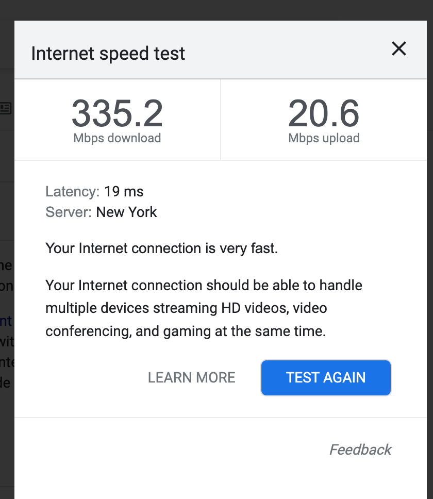Screen dimensions: 433x499
Task: Click the "19 ms" latency value
Action: 124,192
